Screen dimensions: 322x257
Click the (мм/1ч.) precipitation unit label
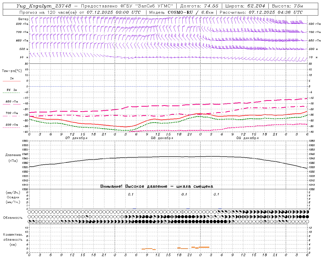tap(13, 202)
